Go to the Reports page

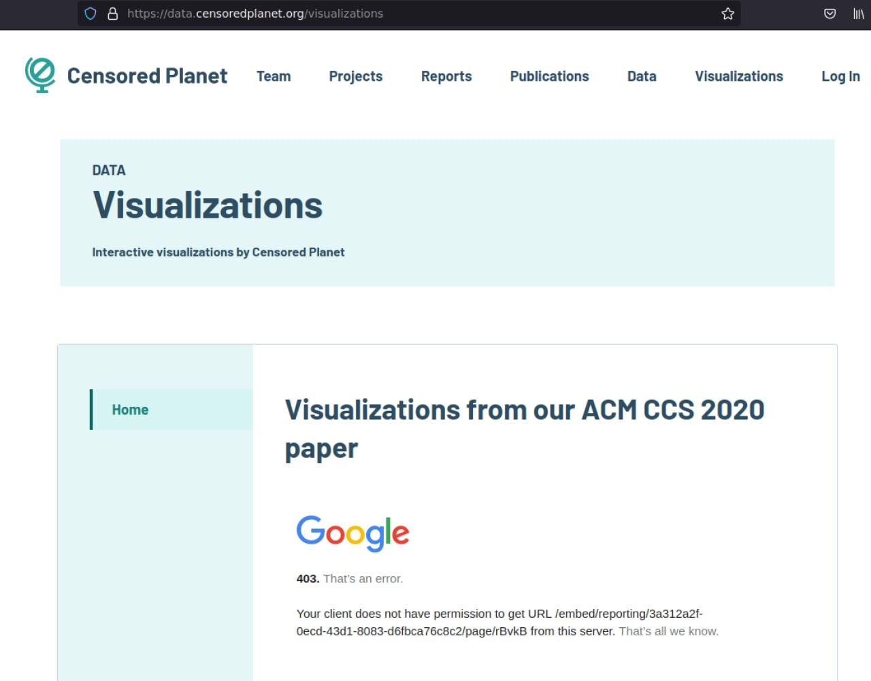[x=446, y=76]
